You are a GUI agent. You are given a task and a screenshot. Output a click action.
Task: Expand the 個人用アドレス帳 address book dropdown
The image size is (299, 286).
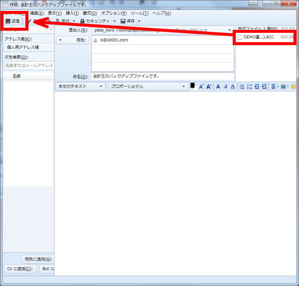pos(29,47)
